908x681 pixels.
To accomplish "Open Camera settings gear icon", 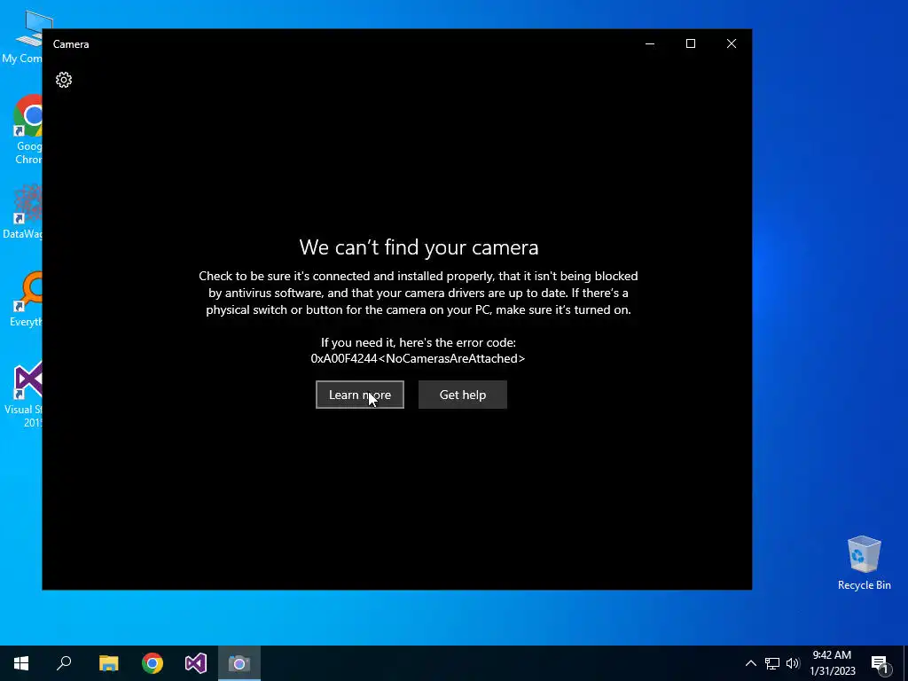I will 64,80.
